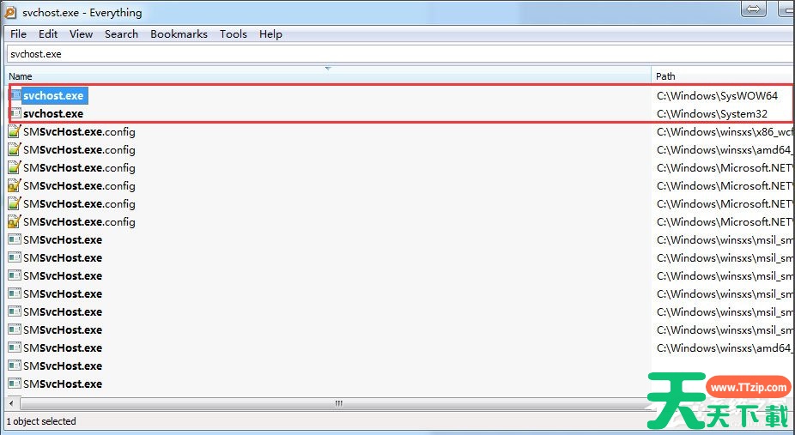Click the horizontal scrollbar thumb

(338, 403)
